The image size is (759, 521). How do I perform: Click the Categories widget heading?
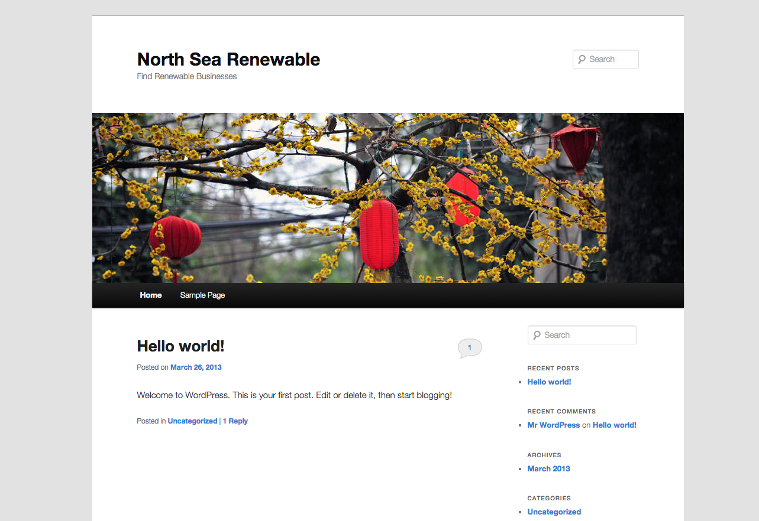(x=549, y=498)
